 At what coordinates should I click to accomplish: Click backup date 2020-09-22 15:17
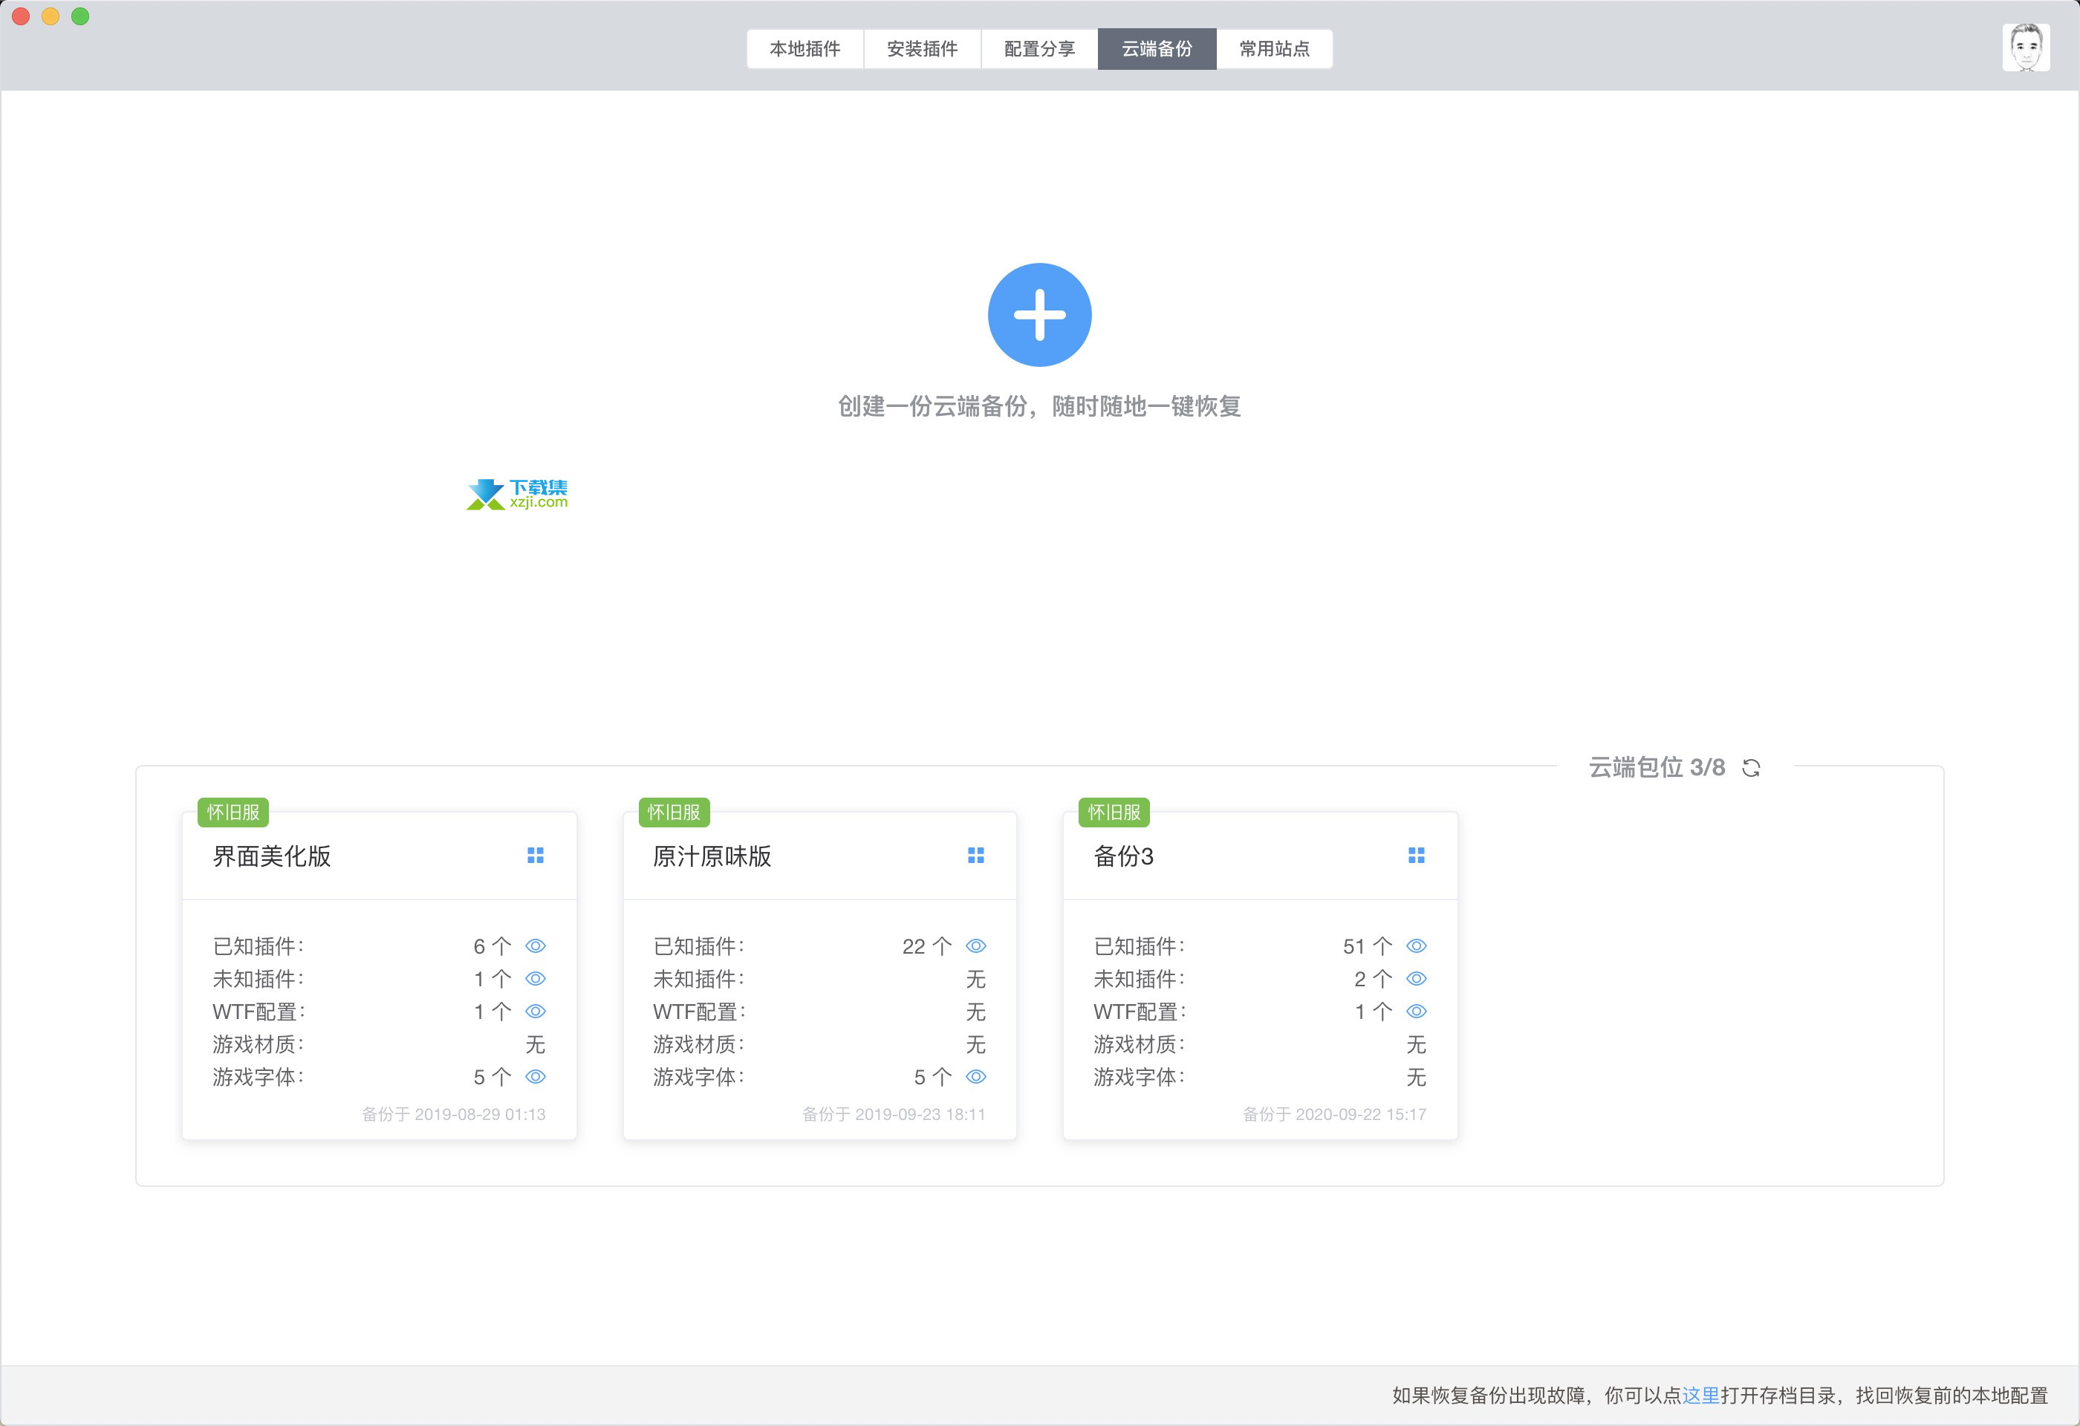pyautogui.click(x=1333, y=1114)
